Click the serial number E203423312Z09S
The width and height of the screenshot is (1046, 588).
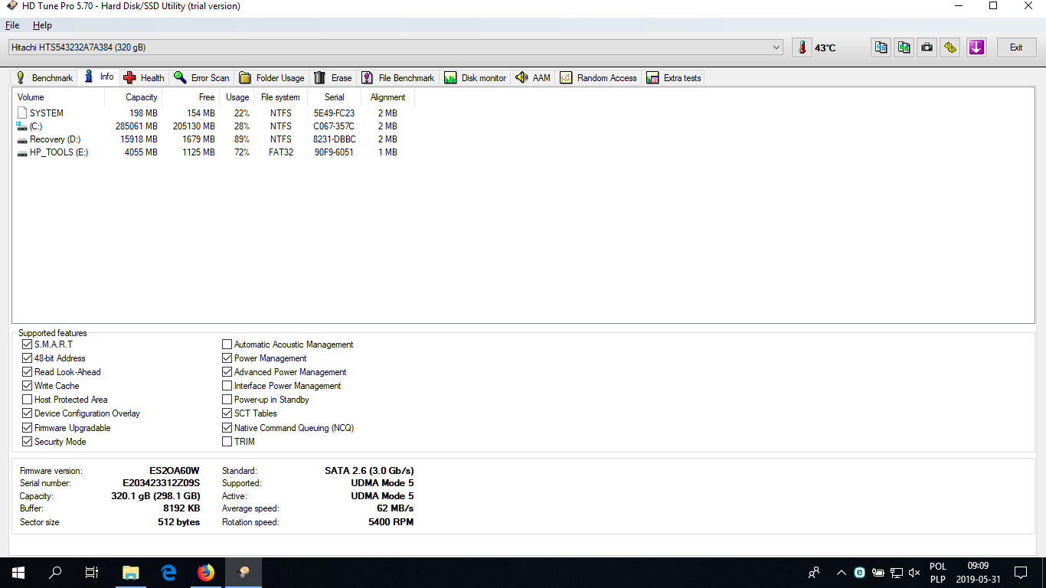[161, 483]
